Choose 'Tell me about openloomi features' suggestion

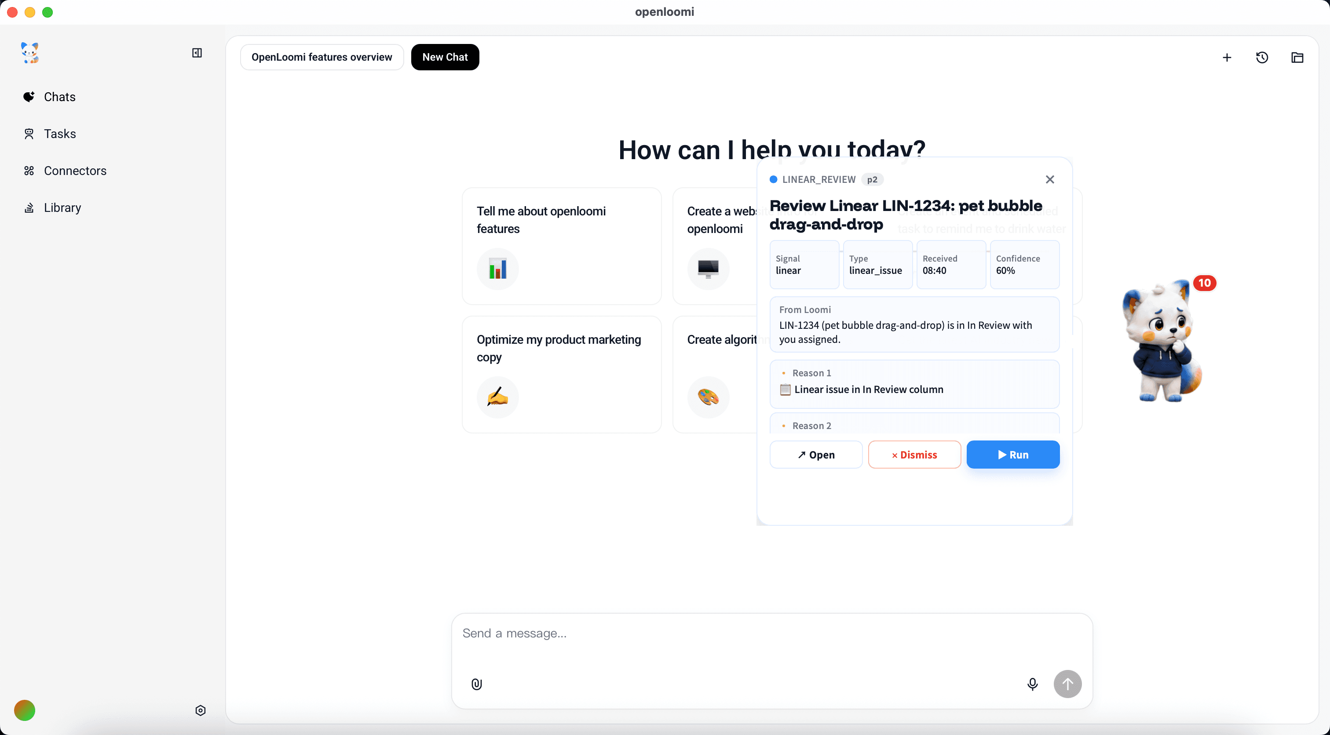pyautogui.click(x=561, y=246)
